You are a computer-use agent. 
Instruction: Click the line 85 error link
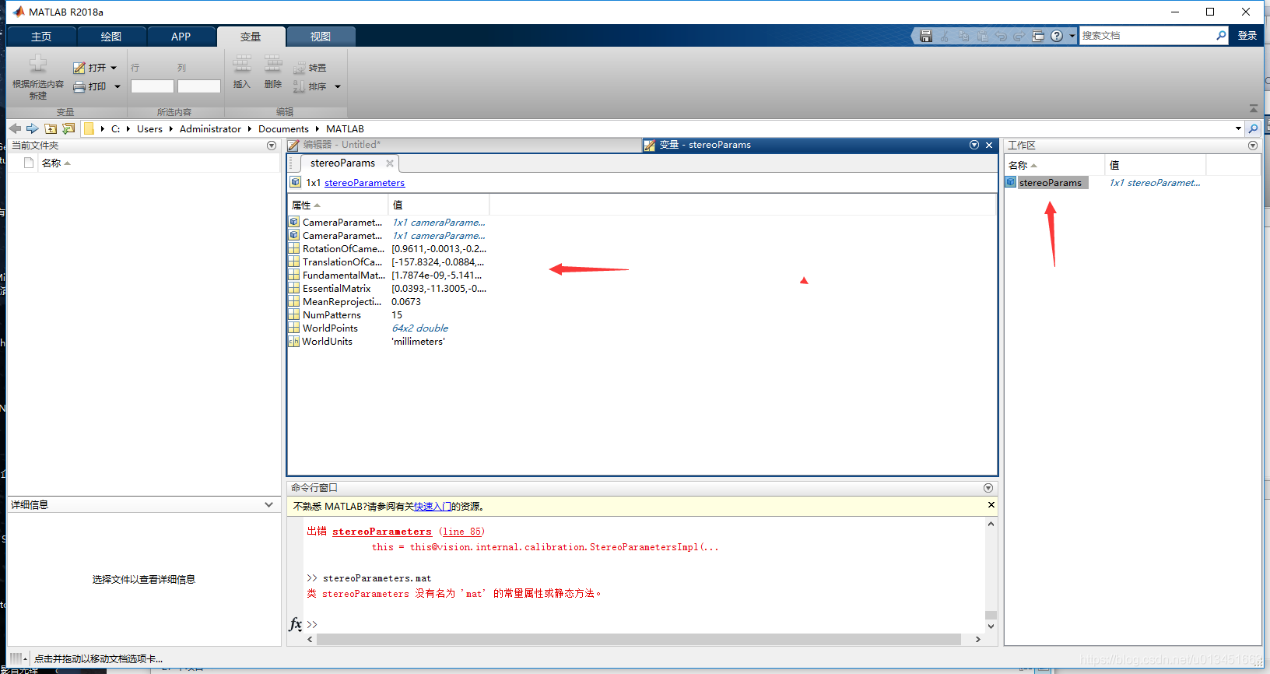pyautogui.click(x=461, y=532)
